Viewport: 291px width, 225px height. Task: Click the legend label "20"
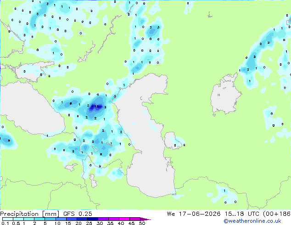click(78, 223)
